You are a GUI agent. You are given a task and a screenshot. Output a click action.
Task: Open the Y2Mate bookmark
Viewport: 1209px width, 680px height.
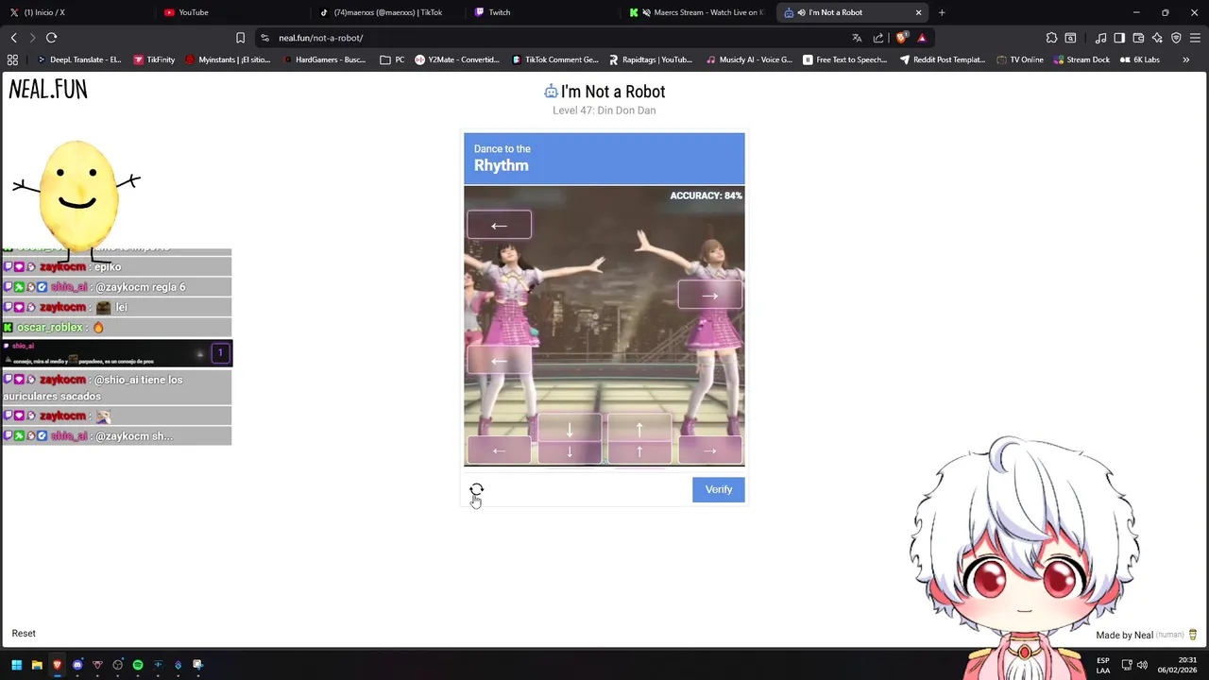[457, 59]
